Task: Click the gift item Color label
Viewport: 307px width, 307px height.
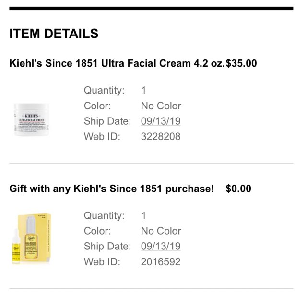Action: coord(97,231)
